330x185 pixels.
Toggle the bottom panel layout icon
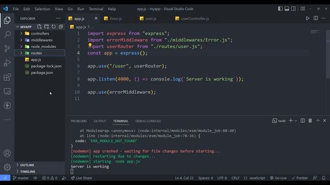point(287,9)
